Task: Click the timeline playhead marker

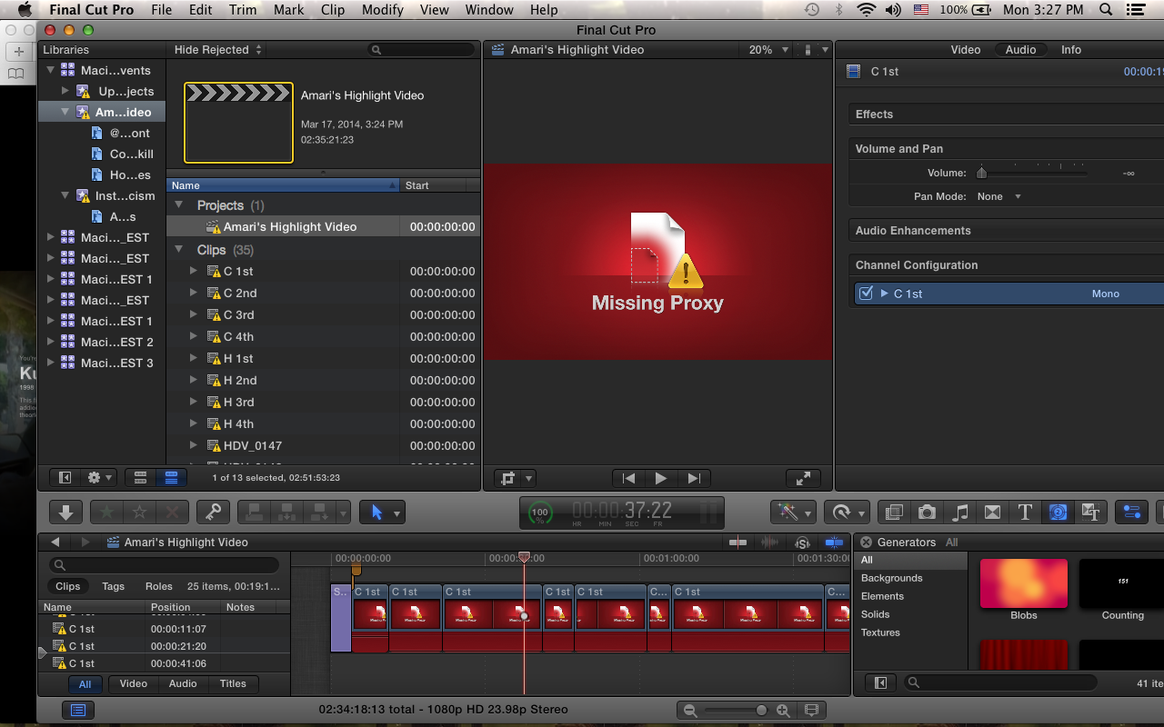Action: tap(524, 557)
